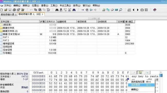Choose 选块尾部 in the context menu

coord(141,85)
